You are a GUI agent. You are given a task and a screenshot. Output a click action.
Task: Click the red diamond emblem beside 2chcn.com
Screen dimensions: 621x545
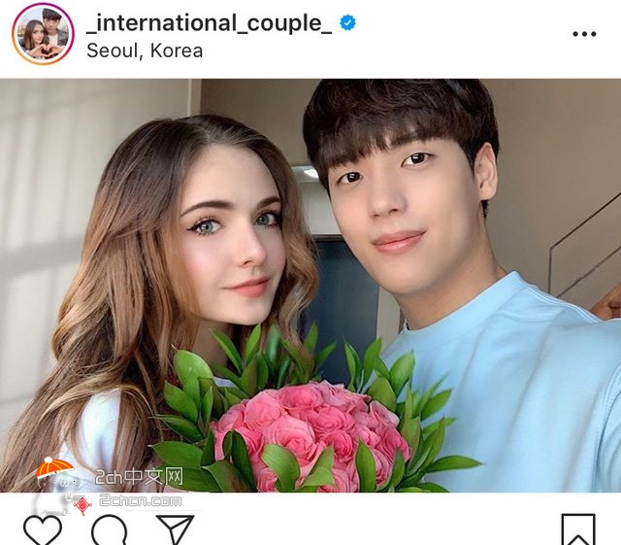[x=82, y=505]
